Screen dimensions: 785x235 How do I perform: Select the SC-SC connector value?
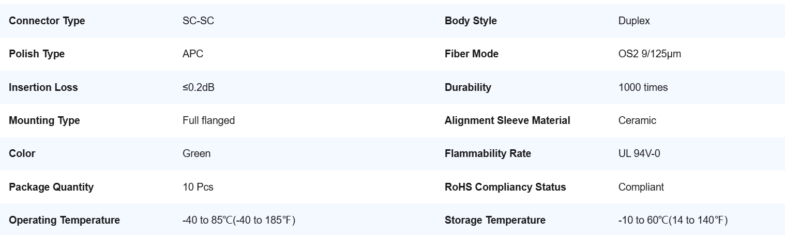[198, 21]
